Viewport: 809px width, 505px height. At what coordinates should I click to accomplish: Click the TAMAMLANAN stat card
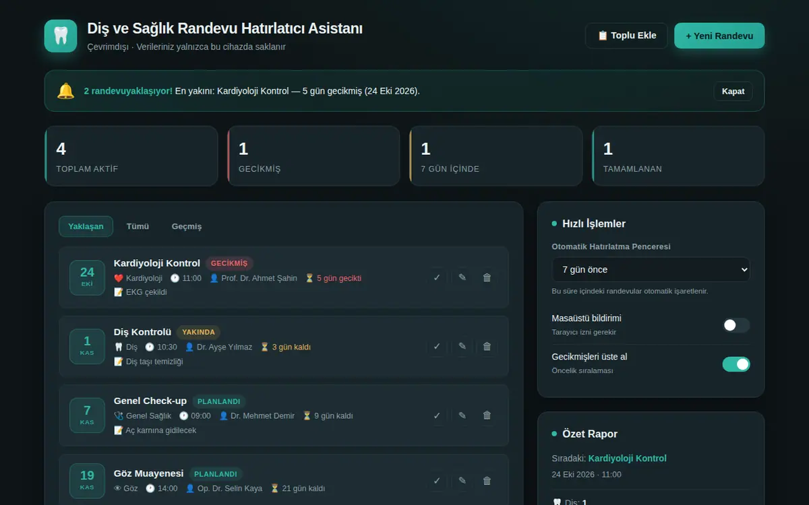pos(678,156)
